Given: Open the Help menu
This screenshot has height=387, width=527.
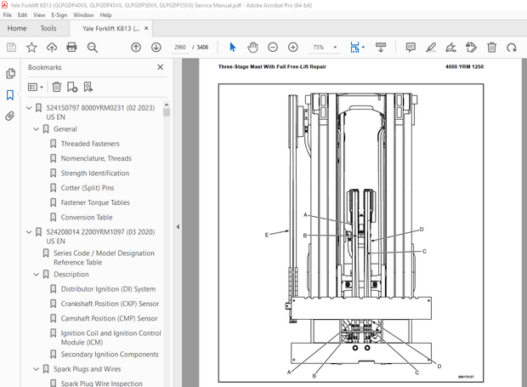Looking at the screenshot, I should (105, 15).
